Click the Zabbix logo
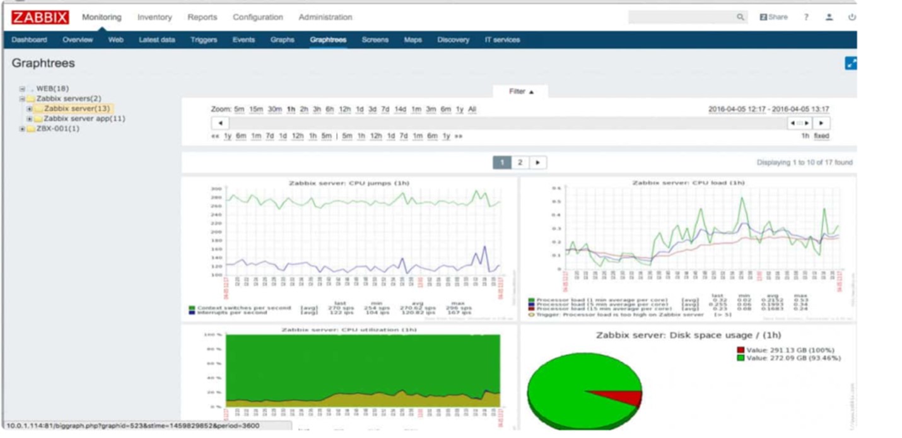902x438 pixels. click(40, 17)
